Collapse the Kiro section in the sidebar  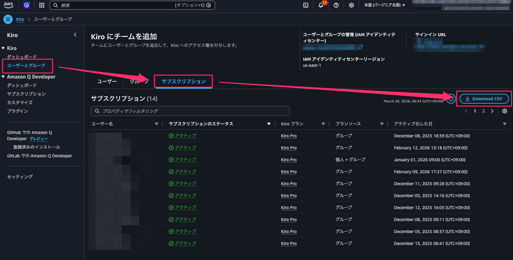[3, 48]
